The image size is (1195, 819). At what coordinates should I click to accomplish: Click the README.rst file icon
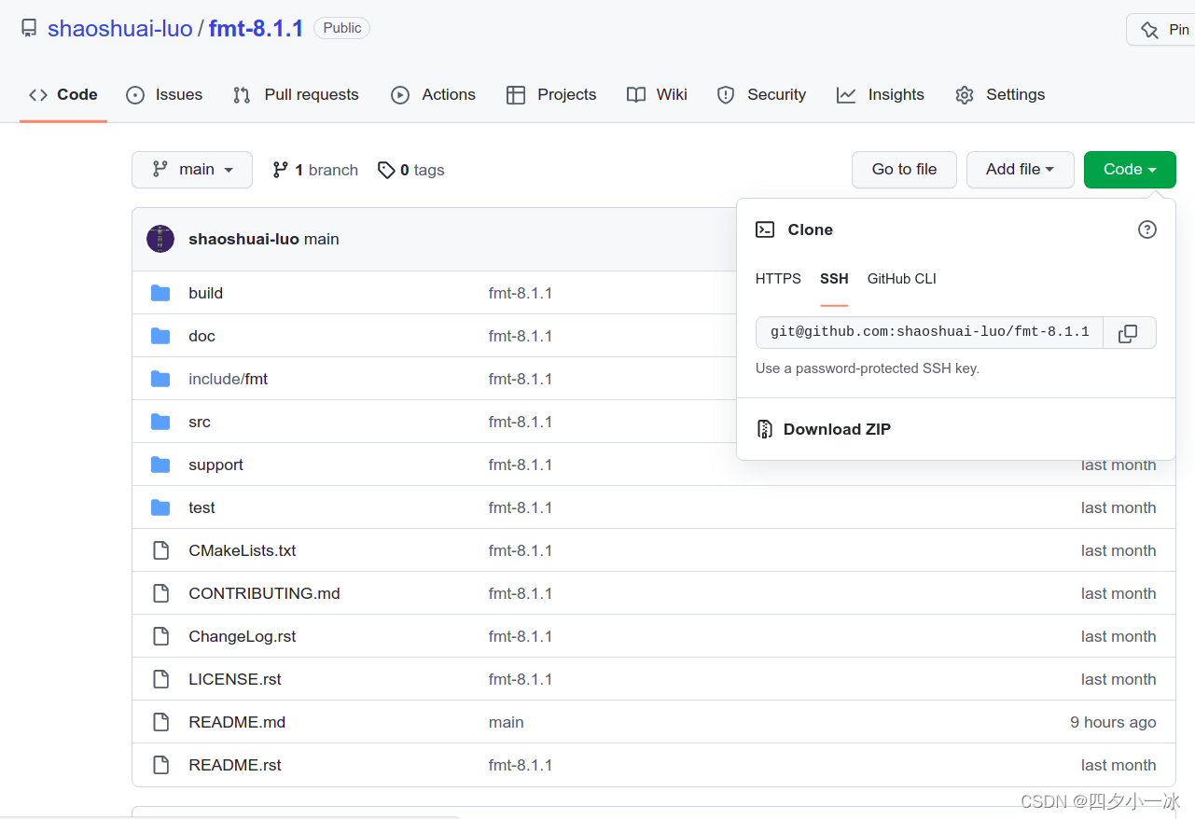coord(160,765)
